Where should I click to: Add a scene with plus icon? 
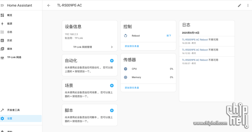112,86
